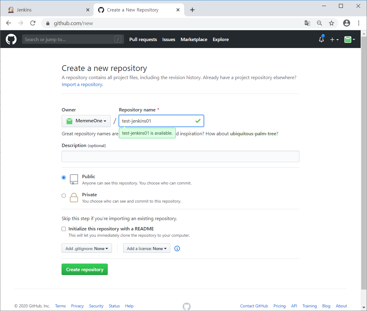This screenshot has height=311, width=367.
Task: Open the Add .gitignore dropdown
Action: [x=87, y=248]
